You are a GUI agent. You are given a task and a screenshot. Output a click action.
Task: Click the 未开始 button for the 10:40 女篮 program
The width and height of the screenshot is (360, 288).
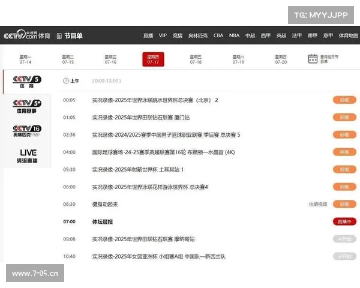click(x=344, y=256)
